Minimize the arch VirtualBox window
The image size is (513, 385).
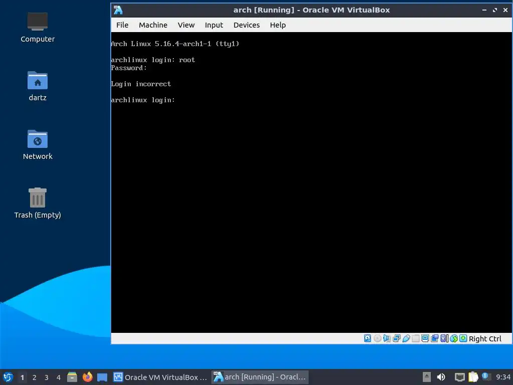click(x=484, y=10)
